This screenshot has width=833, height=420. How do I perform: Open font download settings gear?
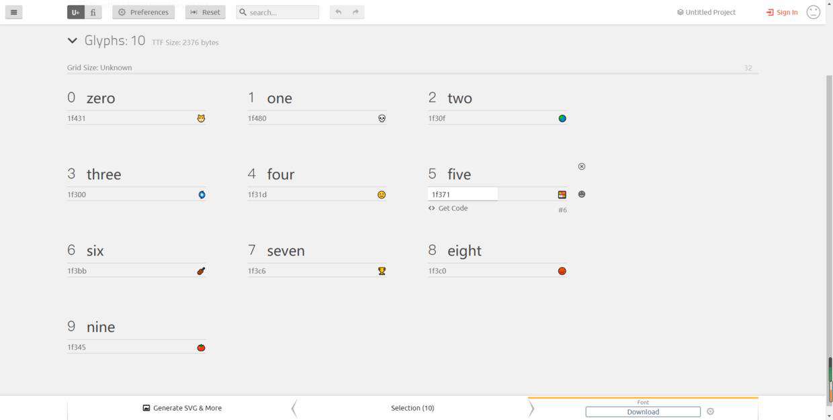(x=710, y=412)
